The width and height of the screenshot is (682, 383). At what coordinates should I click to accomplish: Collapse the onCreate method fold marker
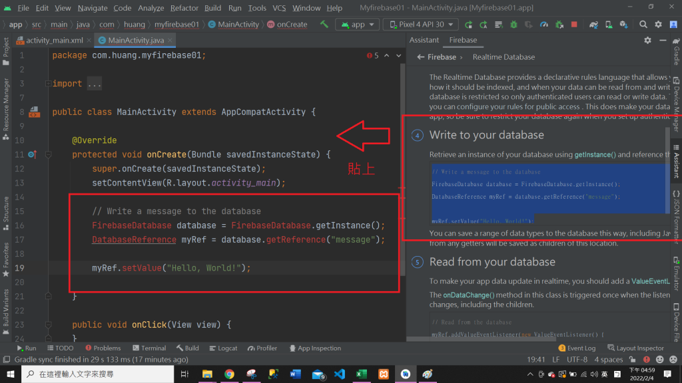(x=48, y=154)
